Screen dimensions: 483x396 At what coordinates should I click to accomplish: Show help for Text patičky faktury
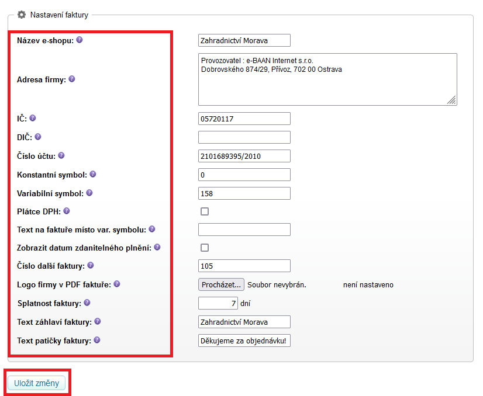coord(97,340)
